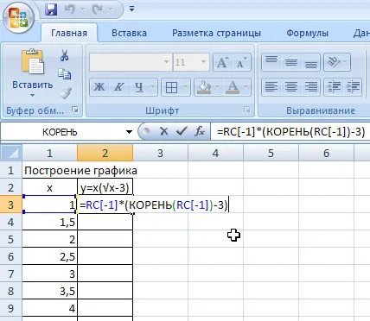Image resolution: width=370 pixels, height=321 pixels.
Task: Align text to bottom of cell
Action: click(311, 61)
